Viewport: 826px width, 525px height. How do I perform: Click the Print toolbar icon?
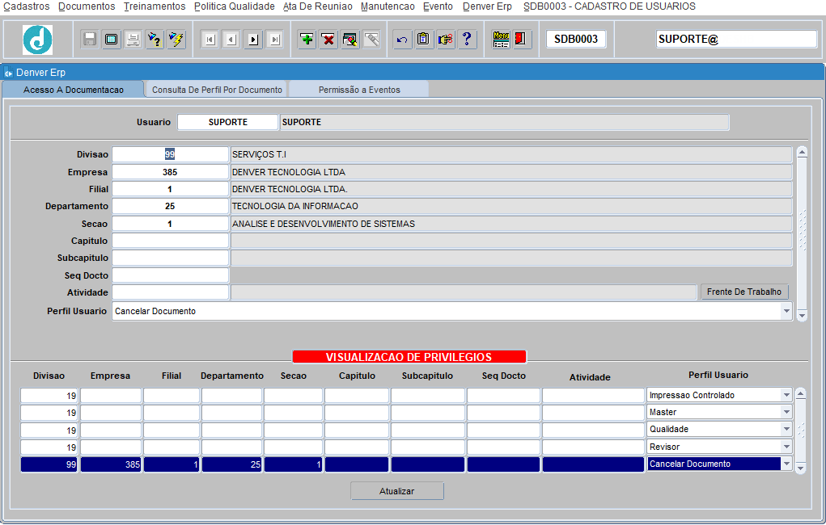133,40
